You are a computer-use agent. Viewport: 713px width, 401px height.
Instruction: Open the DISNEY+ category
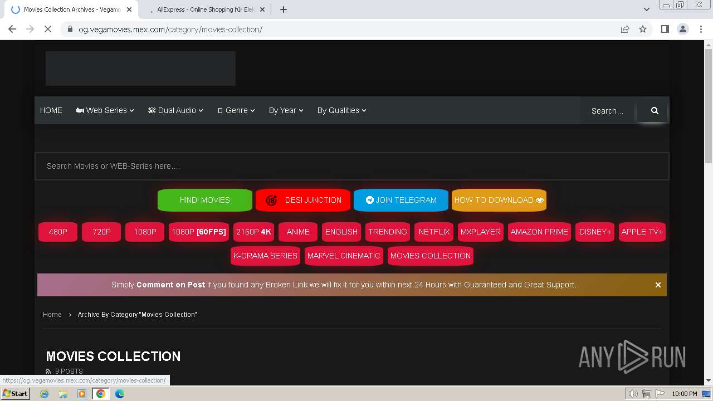click(x=595, y=232)
